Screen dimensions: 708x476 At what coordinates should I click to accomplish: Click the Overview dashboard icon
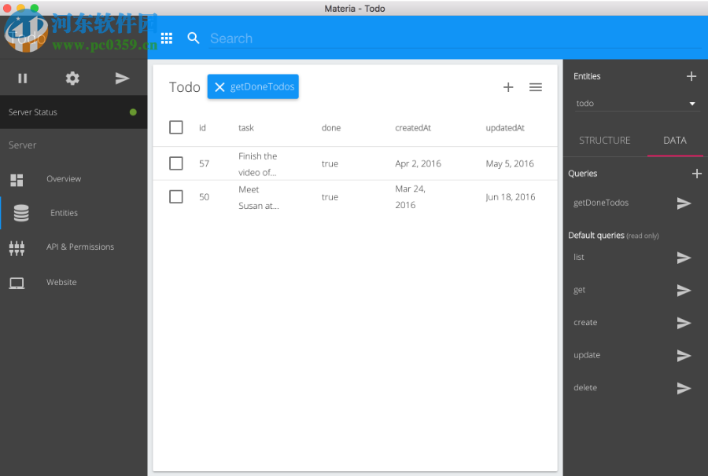pos(17,180)
